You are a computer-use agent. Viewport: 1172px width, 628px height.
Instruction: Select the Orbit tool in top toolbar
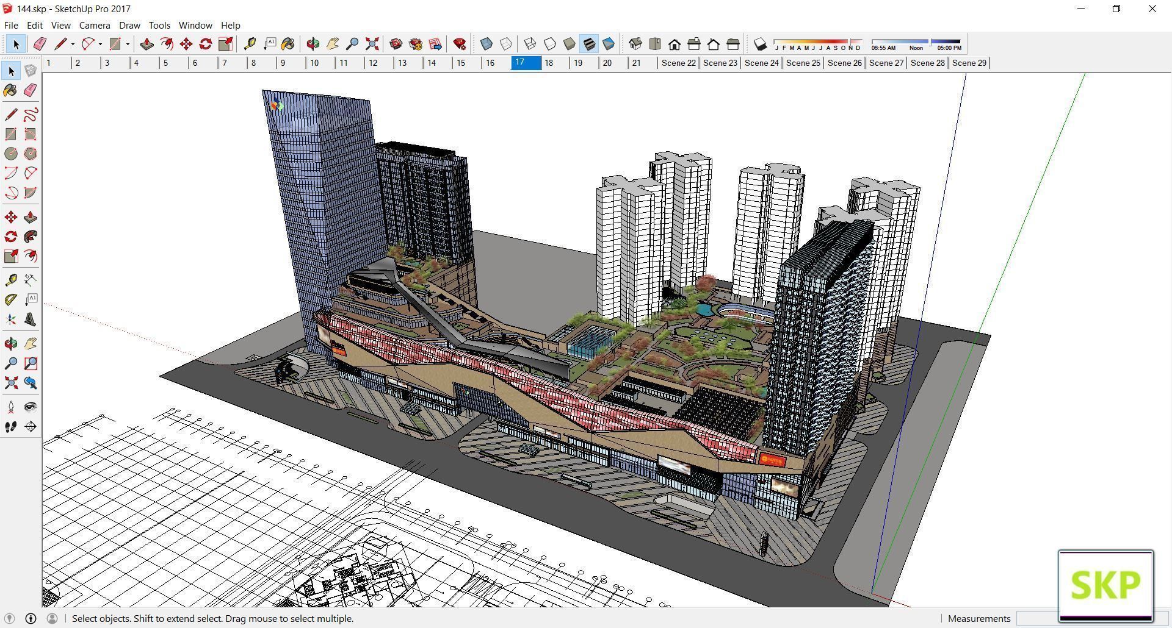(x=313, y=44)
